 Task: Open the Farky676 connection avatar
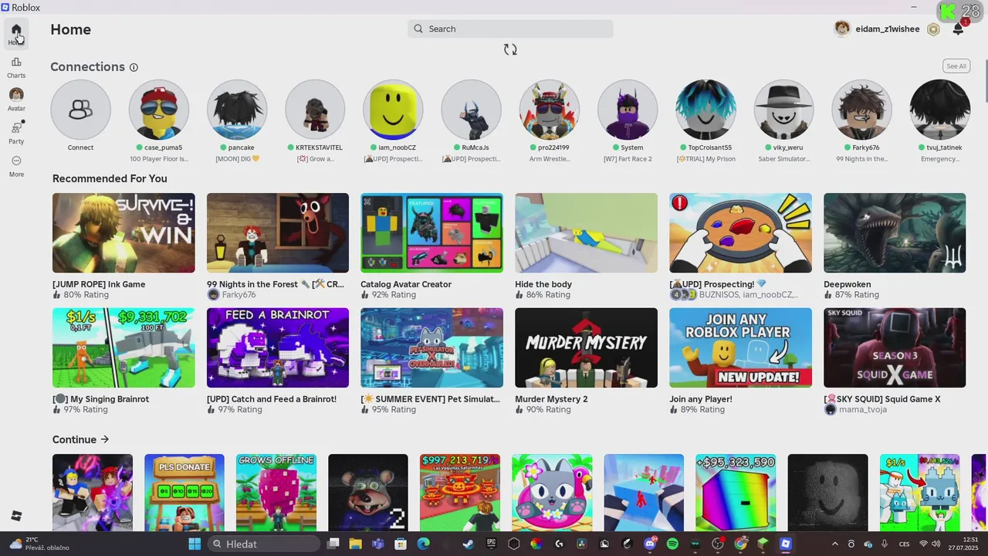tap(861, 110)
